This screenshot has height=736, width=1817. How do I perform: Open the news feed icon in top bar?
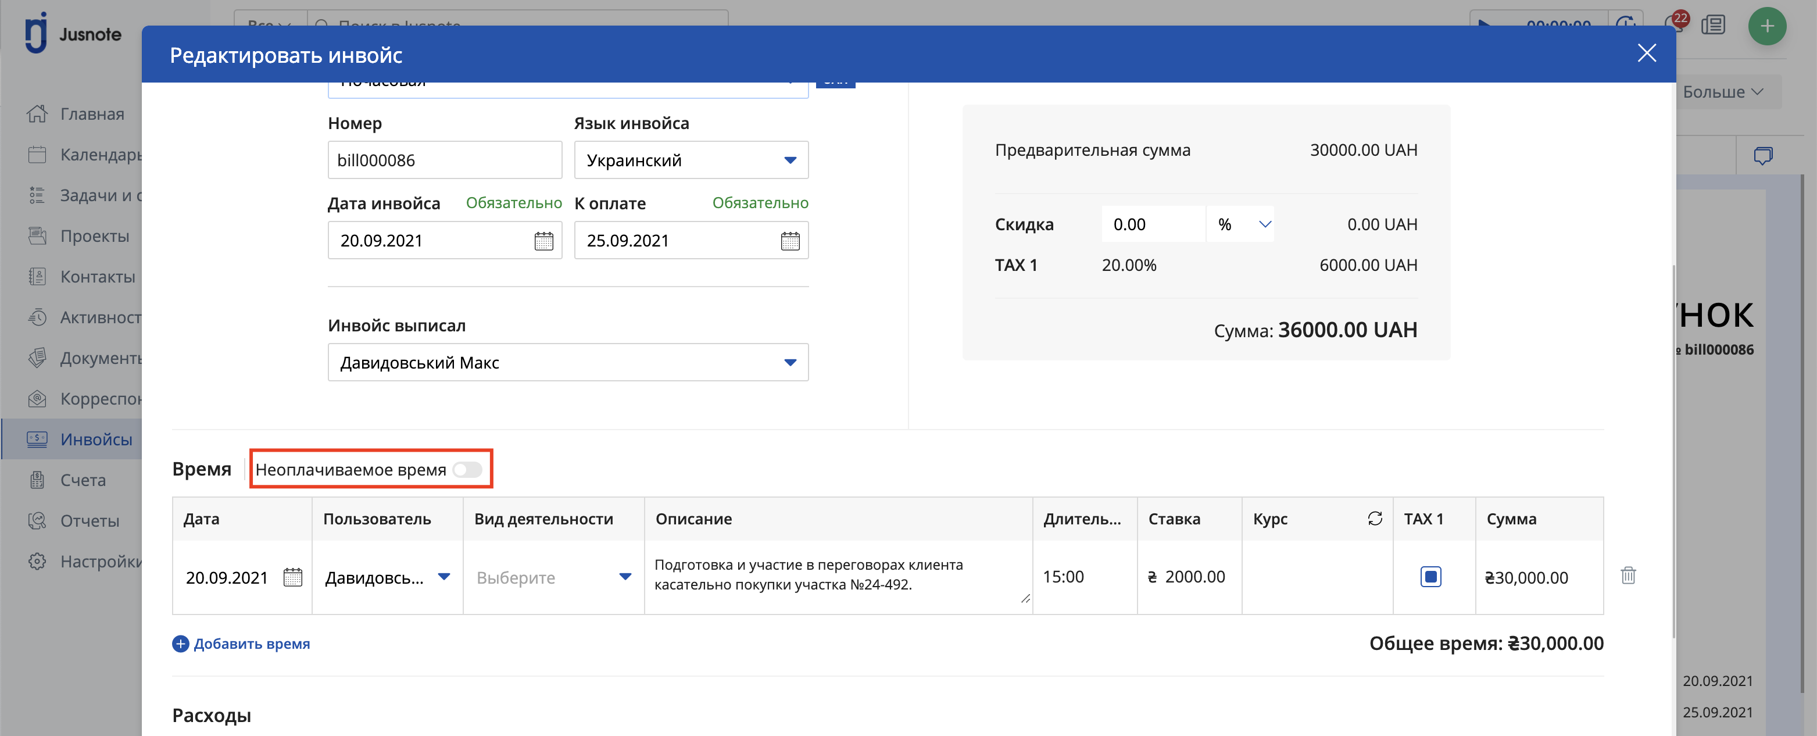(1714, 26)
